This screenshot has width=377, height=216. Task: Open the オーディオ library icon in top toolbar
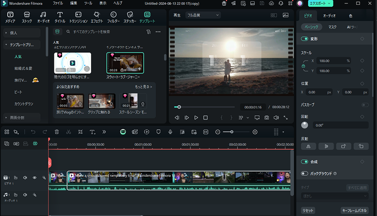[43, 17]
